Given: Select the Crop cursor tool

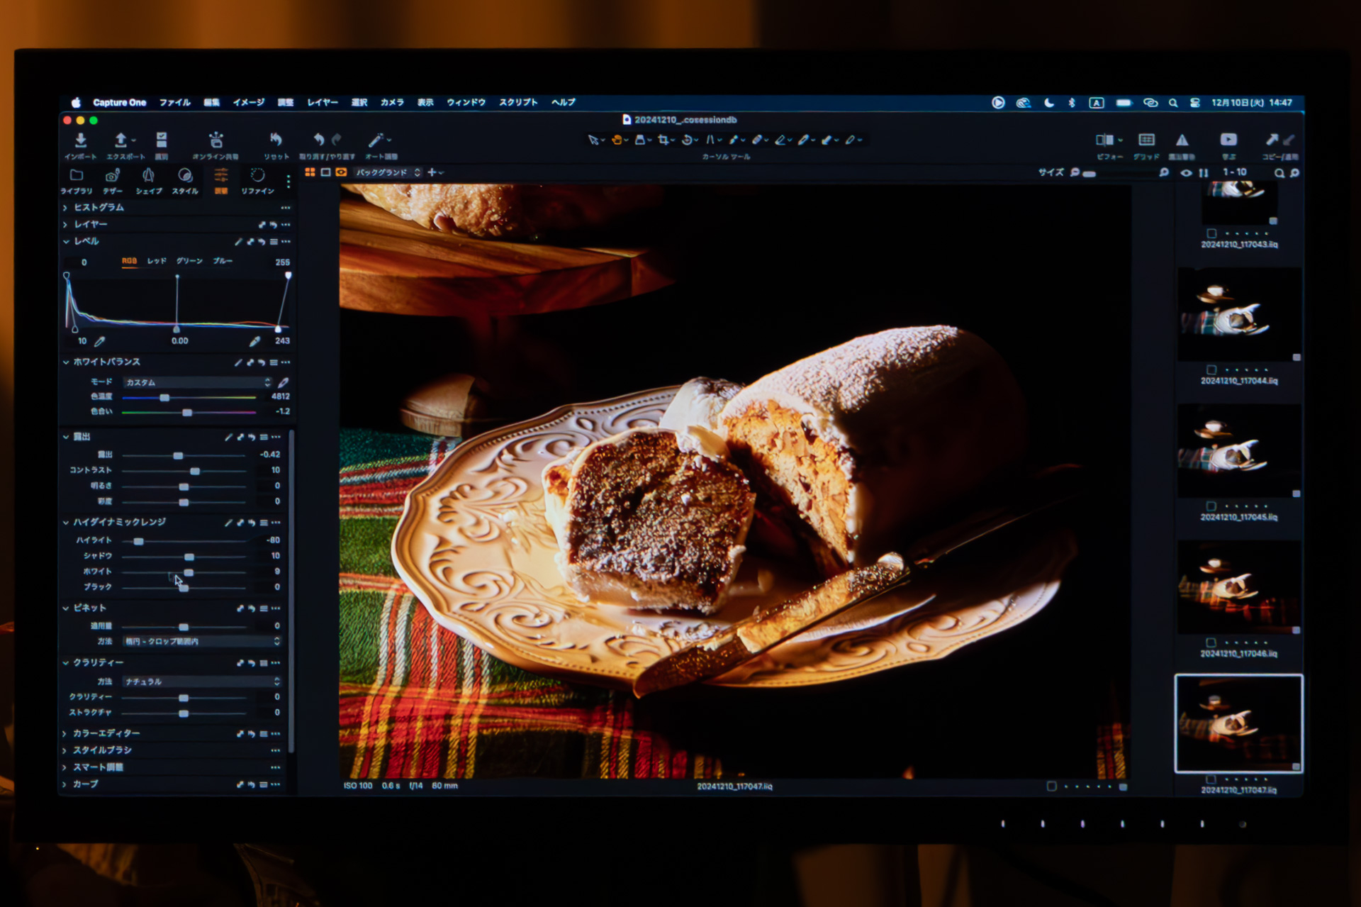Looking at the screenshot, I should click(663, 140).
